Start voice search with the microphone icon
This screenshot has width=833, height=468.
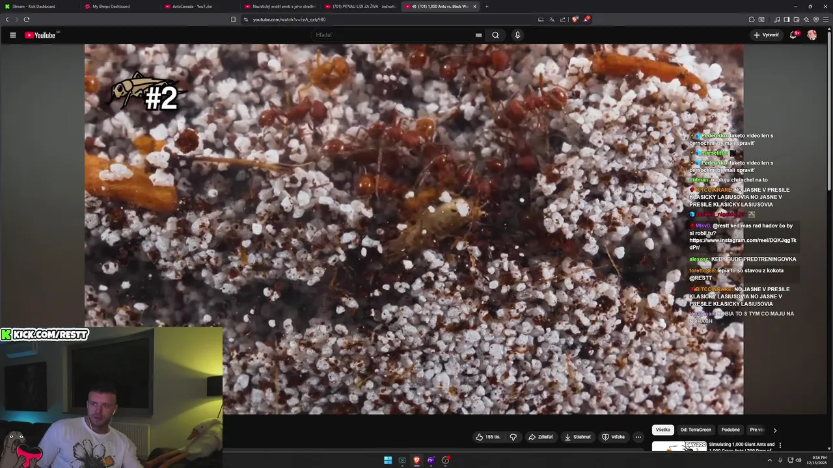click(517, 35)
